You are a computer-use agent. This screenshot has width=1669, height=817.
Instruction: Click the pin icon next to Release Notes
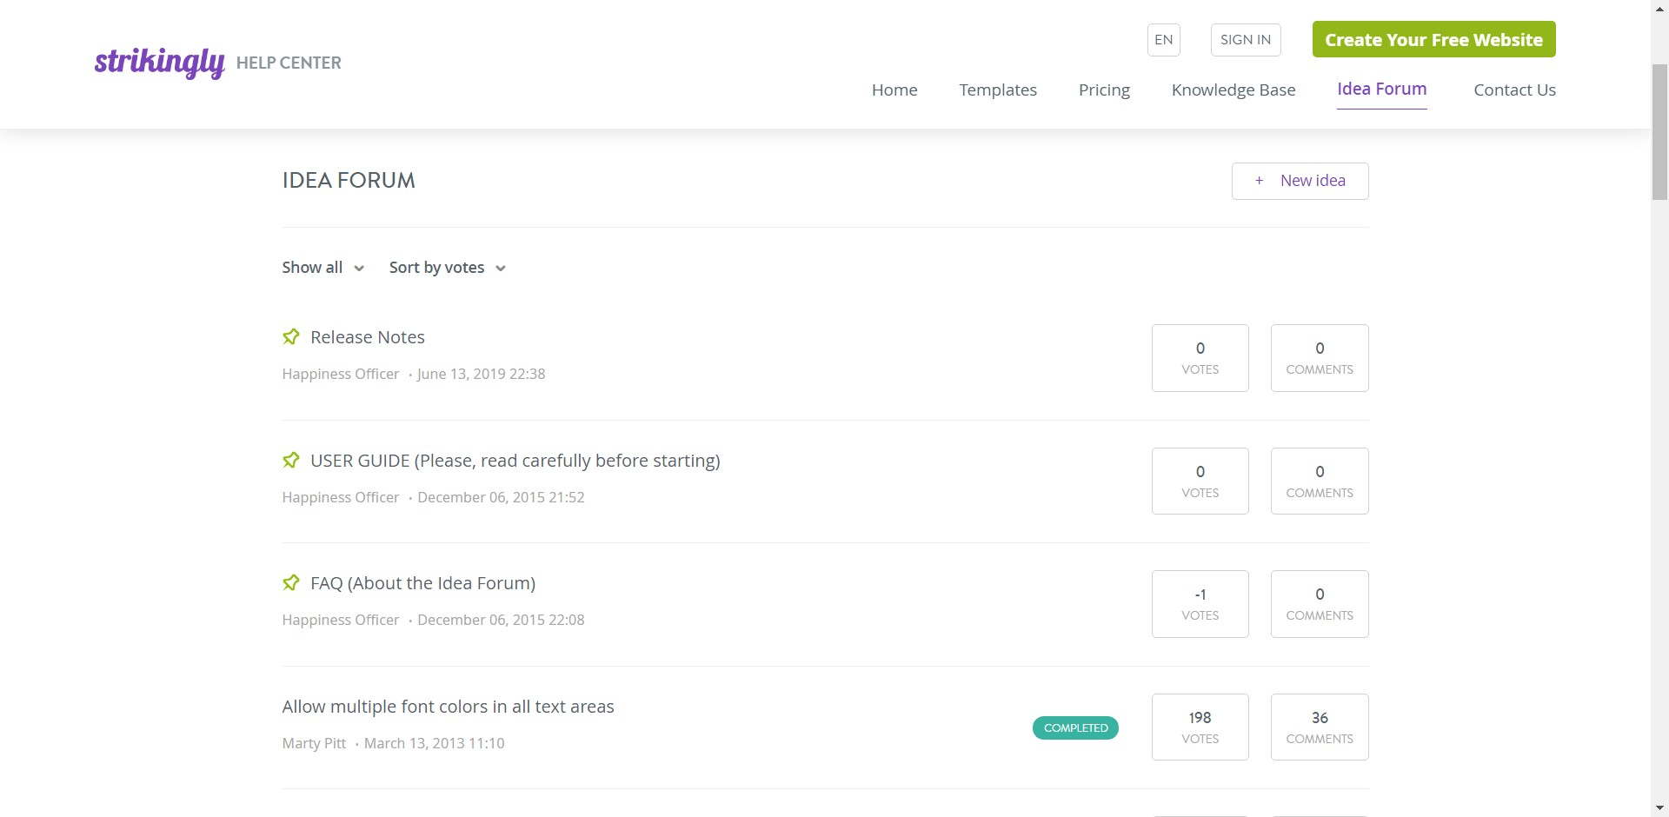click(x=290, y=337)
